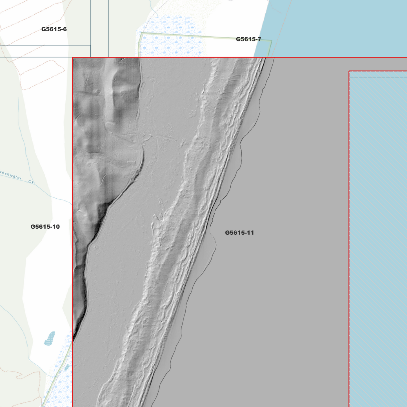Select map tile label G5615-6

[54, 29]
